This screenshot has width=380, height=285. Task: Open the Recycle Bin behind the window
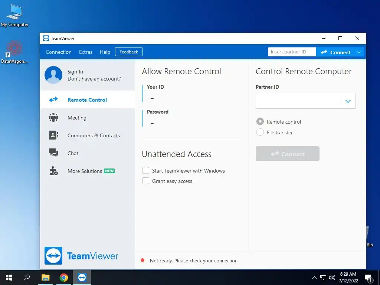(369, 237)
